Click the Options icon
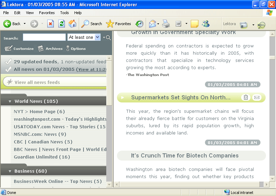Image resolution: width=276 pixels, height=196 pixels. point(68,48)
